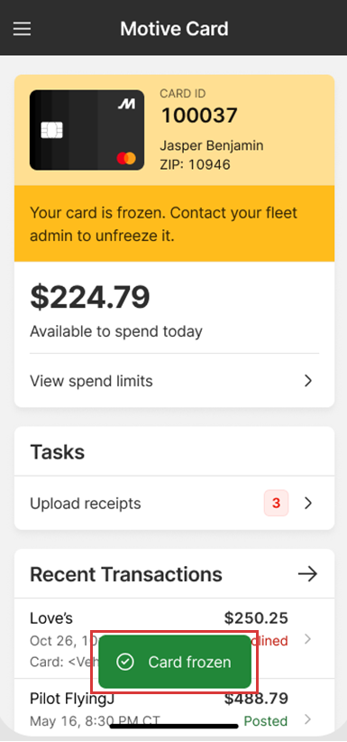The height and width of the screenshot is (742, 347).
Task: Open the hamburger menu
Action: coord(22,29)
